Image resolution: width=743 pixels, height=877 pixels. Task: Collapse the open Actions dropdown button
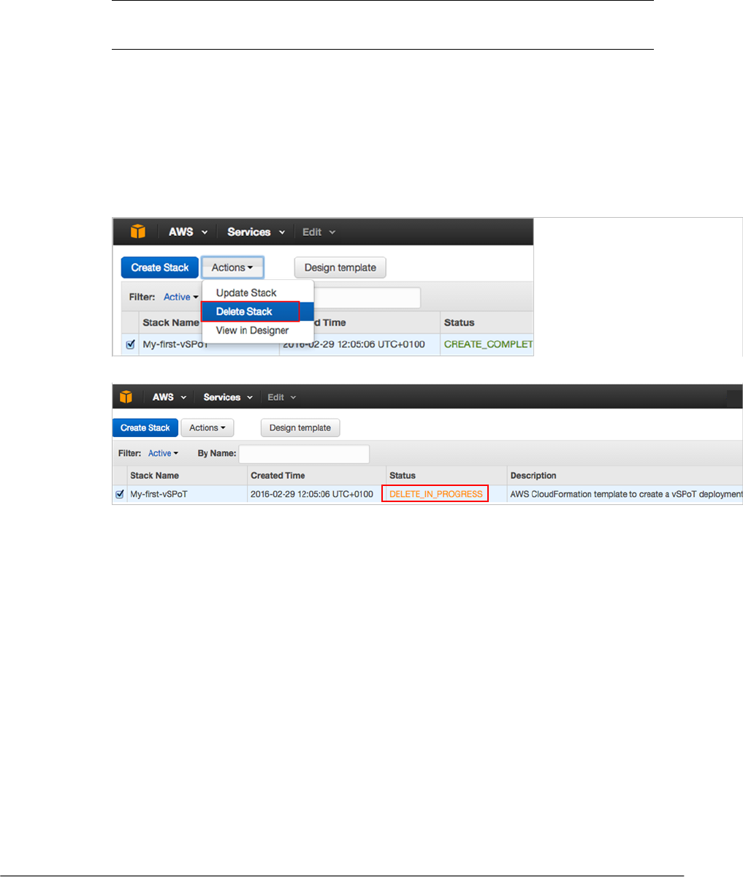(232, 267)
